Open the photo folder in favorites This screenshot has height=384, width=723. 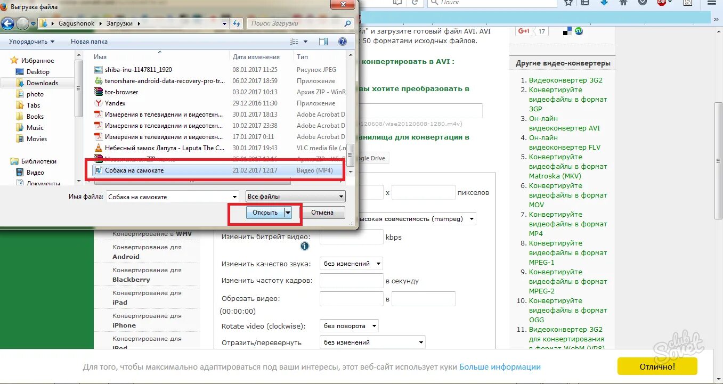35,94
